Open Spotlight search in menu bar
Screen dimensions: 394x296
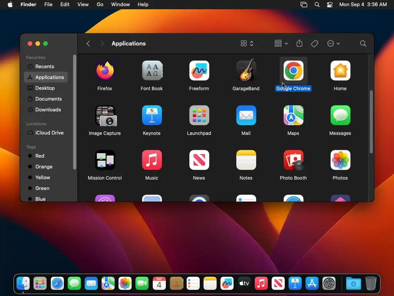317,5
